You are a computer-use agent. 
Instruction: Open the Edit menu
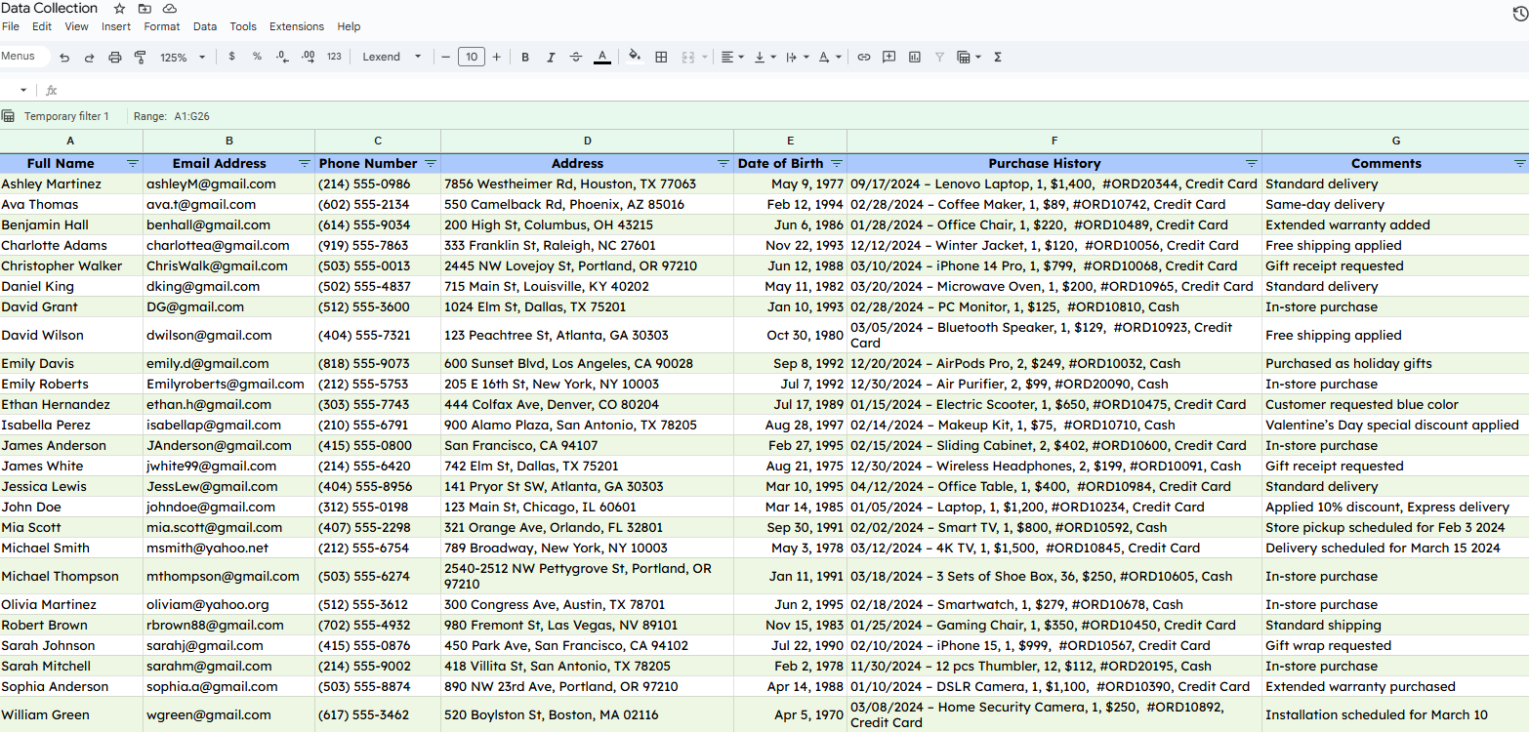pos(42,26)
